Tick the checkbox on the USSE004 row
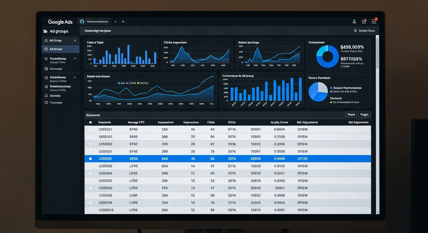Image resolution: width=428 pixels, height=233 pixels. (x=90, y=173)
